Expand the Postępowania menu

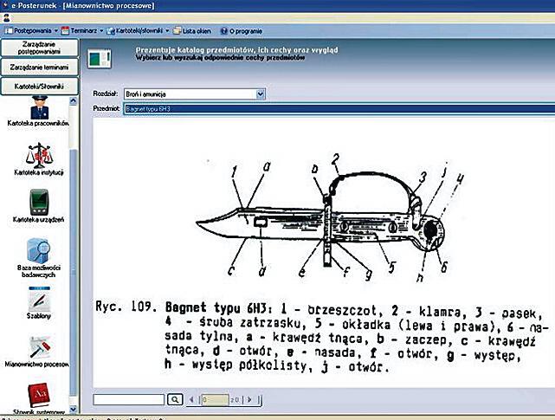pyautogui.click(x=29, y=30)
